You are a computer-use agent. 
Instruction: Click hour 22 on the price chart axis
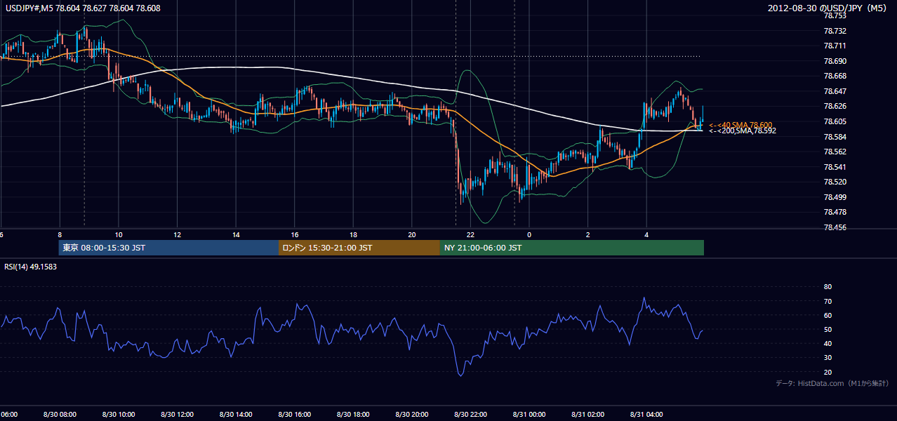coord(471,235)
